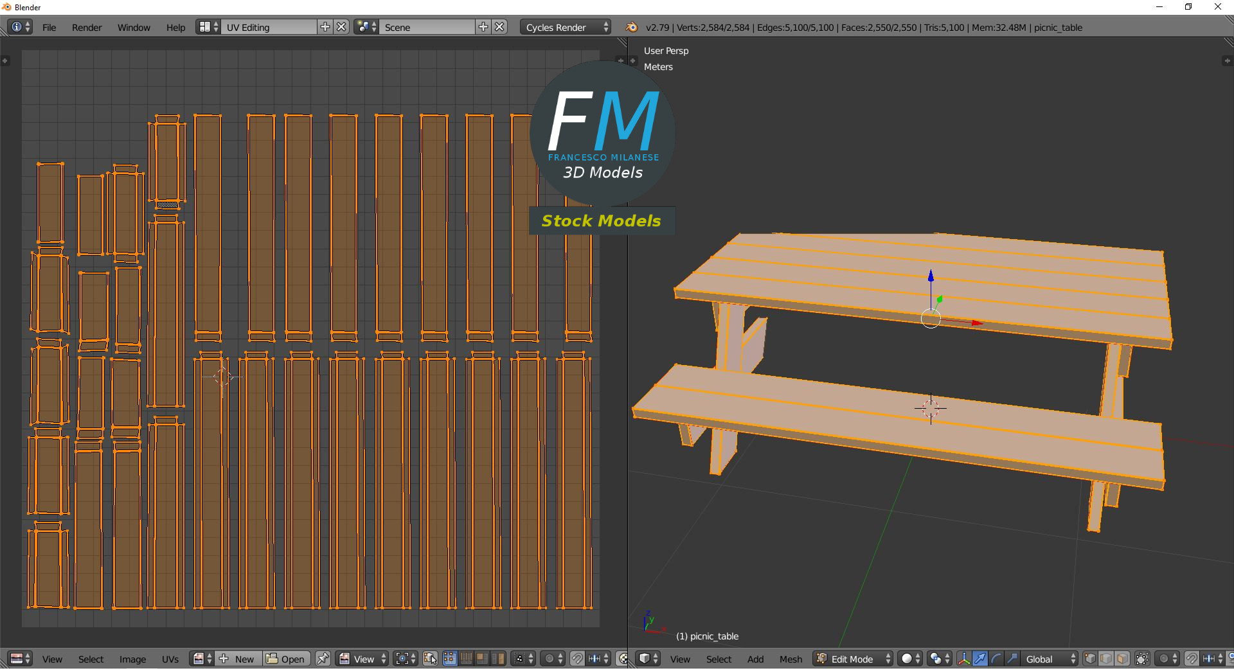Open UV editor type selector
Screen dimensions: 1234x669
tap(20, 659)
